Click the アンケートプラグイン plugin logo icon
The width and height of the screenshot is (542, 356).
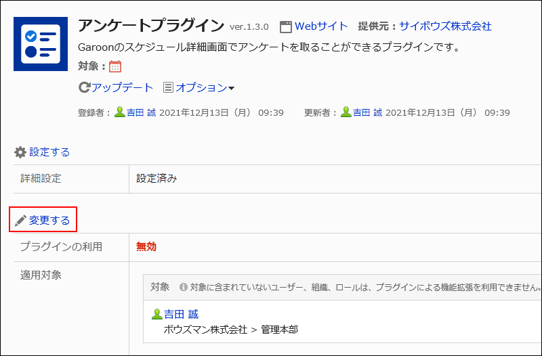point(41,44)
